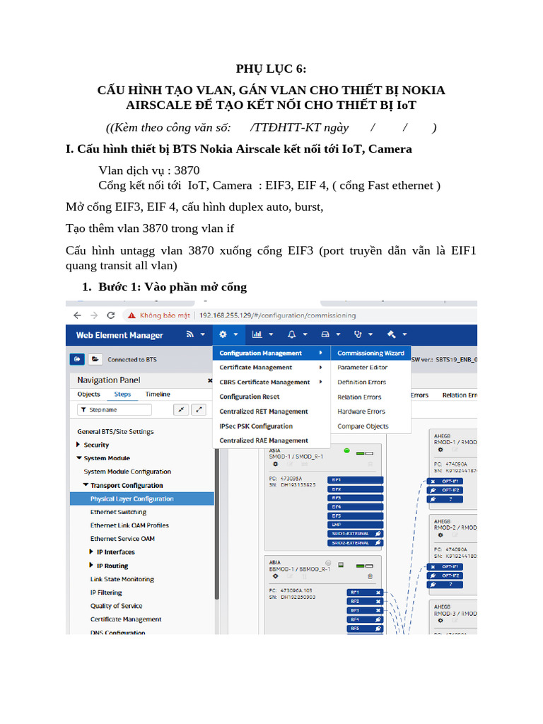Switch to the Timeline tab
The image size is (543, 724).
tap(158, 395)
